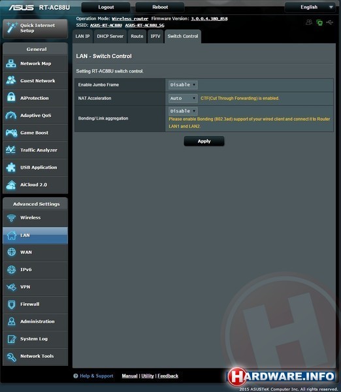
Task: Select the LAN house icon
Action: point(12,235)
